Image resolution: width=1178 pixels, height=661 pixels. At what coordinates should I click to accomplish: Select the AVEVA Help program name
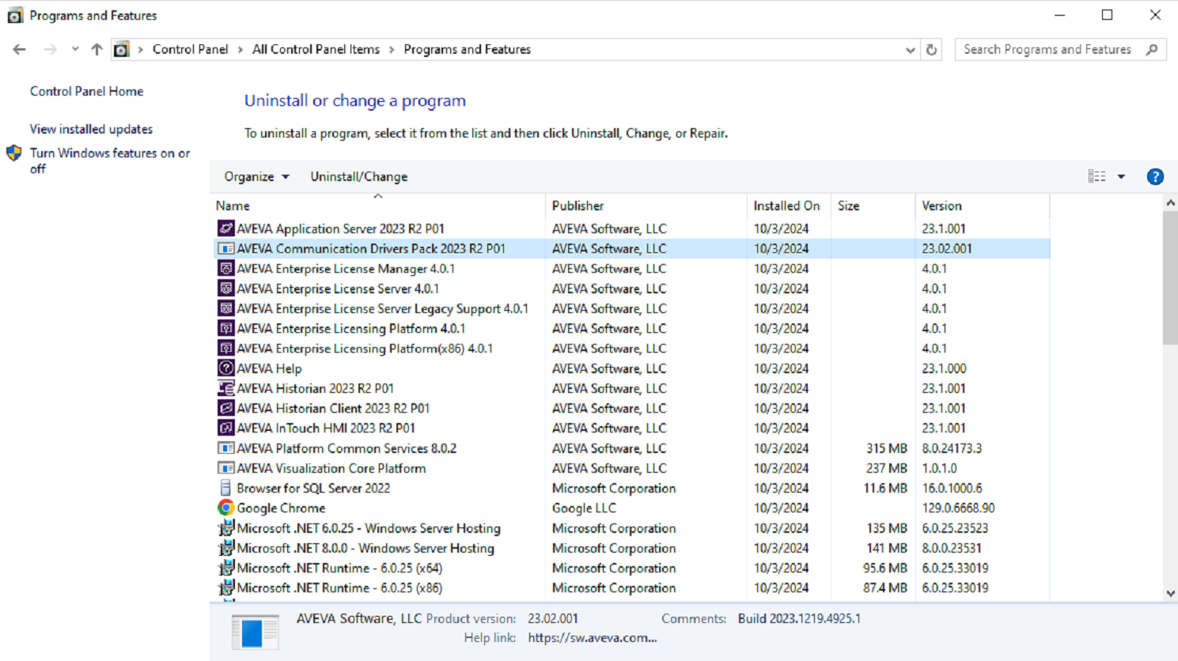(269, 368)
